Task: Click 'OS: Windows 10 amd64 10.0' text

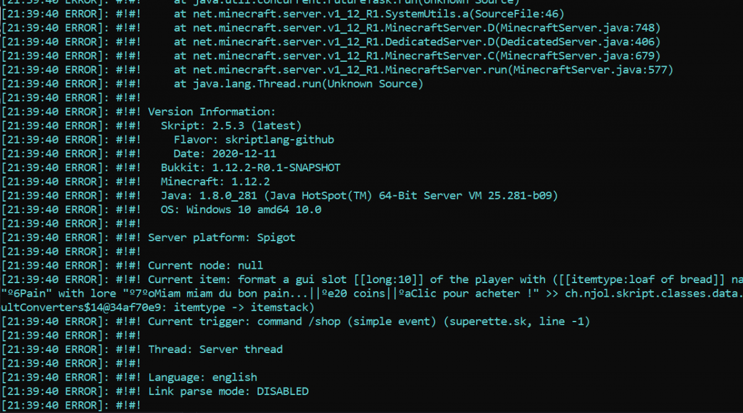Action: [241, 210]
